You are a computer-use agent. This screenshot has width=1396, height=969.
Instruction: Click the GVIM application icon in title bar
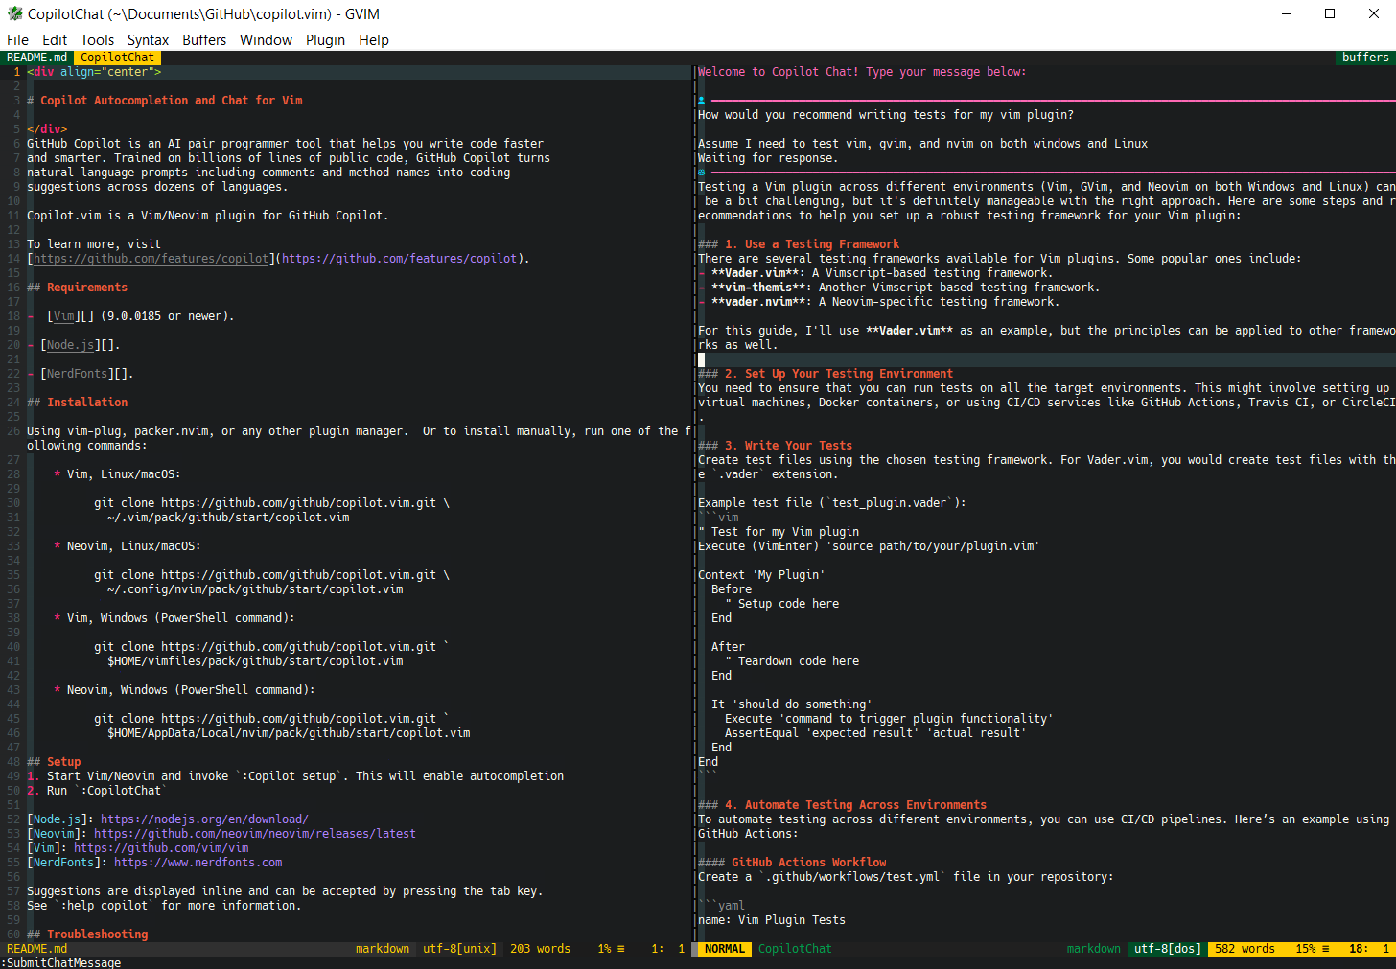pyautogui.click(x=14, y=13)
